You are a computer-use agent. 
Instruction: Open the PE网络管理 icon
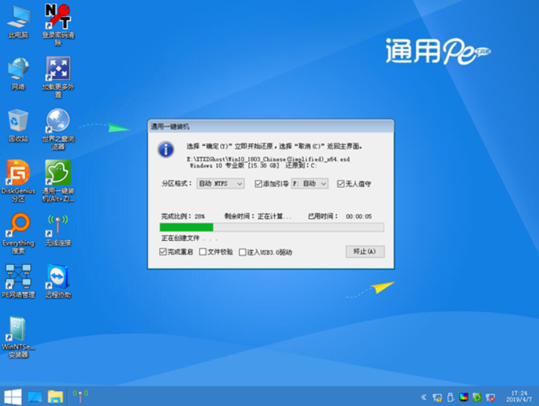click(18, 281)
